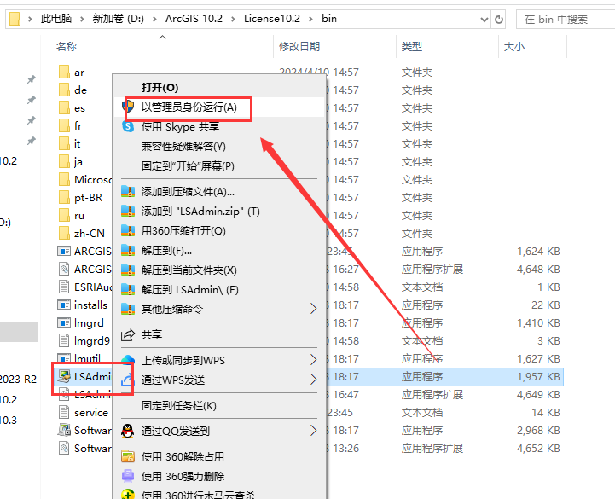Click the breadcrumb chevron after 新加卷 (D:)
This screenshot has width=615, height=499.
coord(154,19)
